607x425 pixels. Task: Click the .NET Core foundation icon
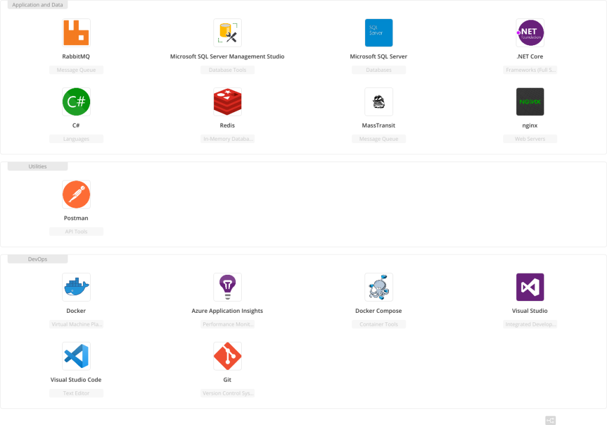click(529, 33)
